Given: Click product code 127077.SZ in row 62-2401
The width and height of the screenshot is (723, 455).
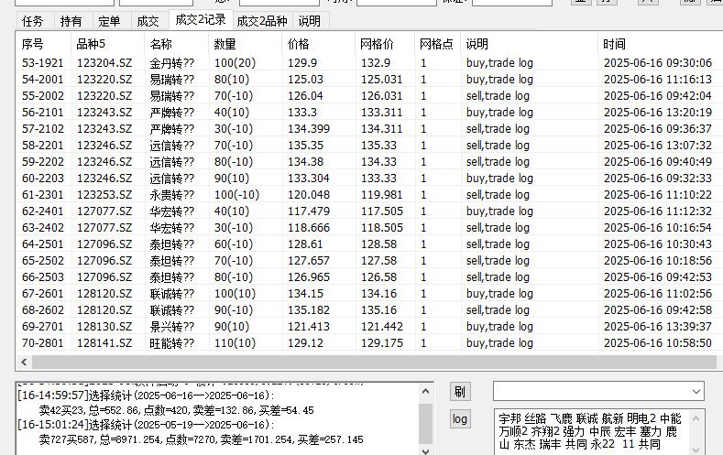Looking at the screenshot, I should pyautogui.click(x=104, y=211).
